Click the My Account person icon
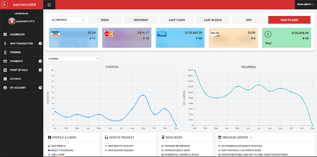This screenshot has width=317, height=157. 5,88
